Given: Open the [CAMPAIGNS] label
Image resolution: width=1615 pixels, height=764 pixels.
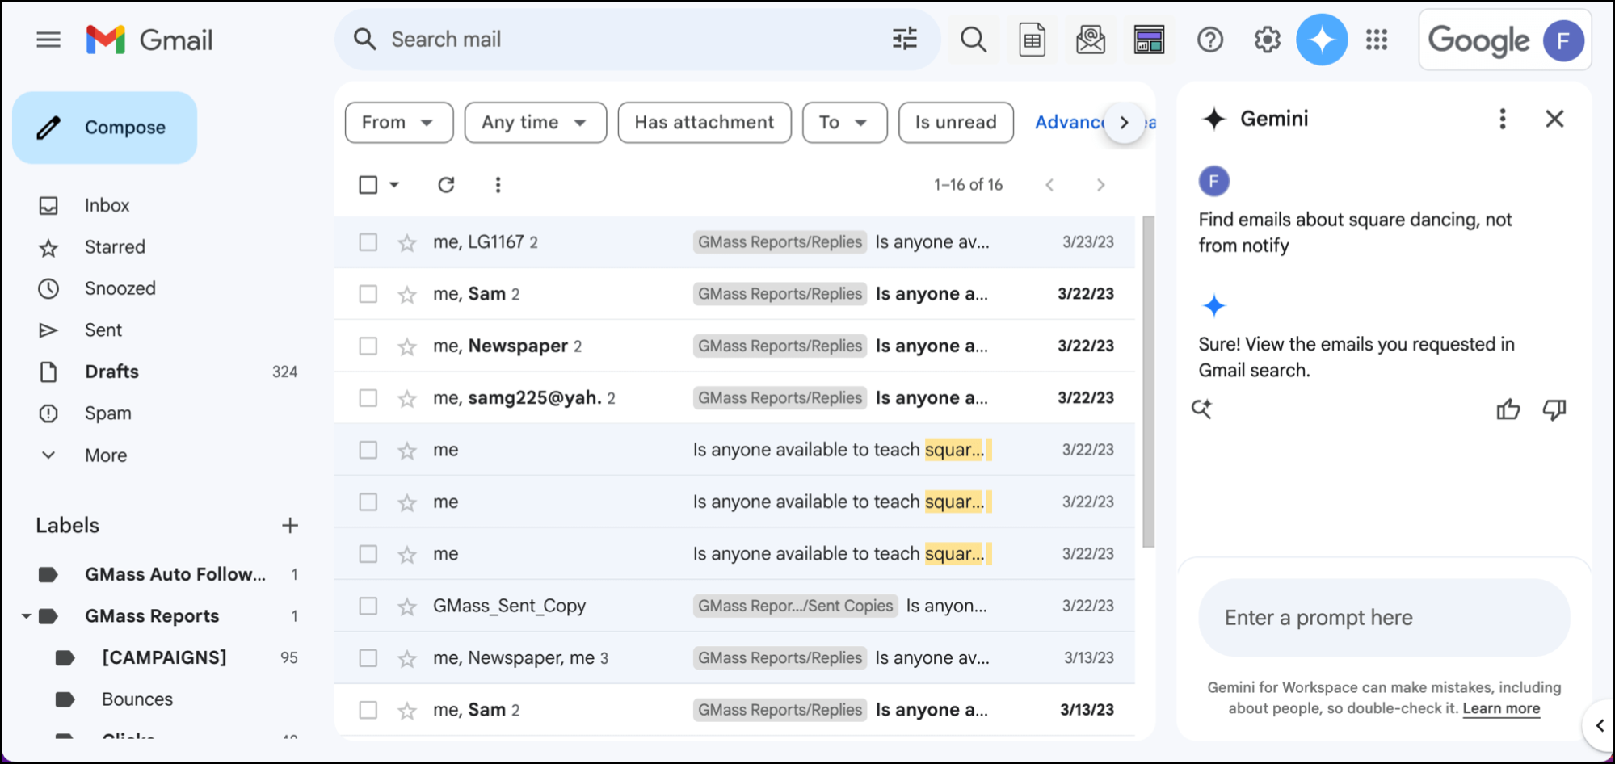Looking at the screenshot, I should pos(164,657).
